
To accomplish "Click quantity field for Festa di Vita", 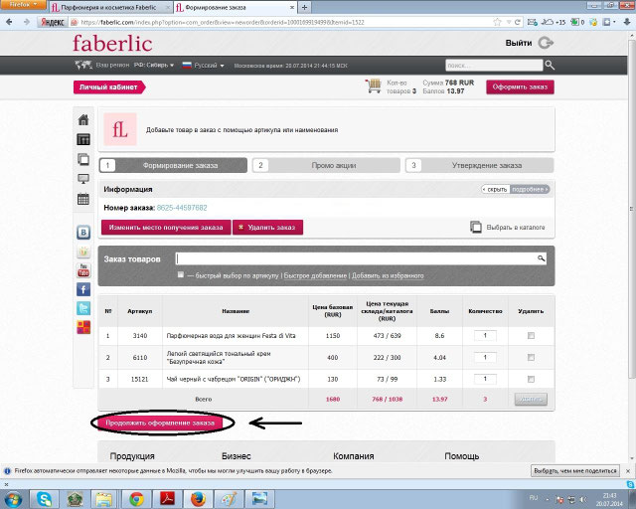I will 485,336.
